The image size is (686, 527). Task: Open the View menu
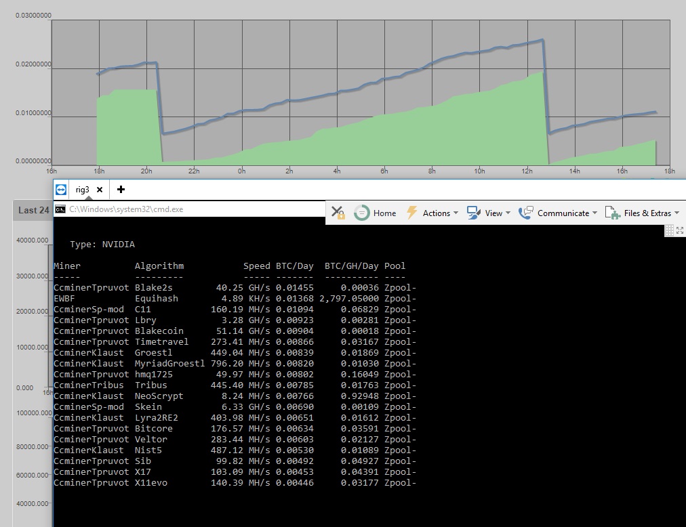493,213
